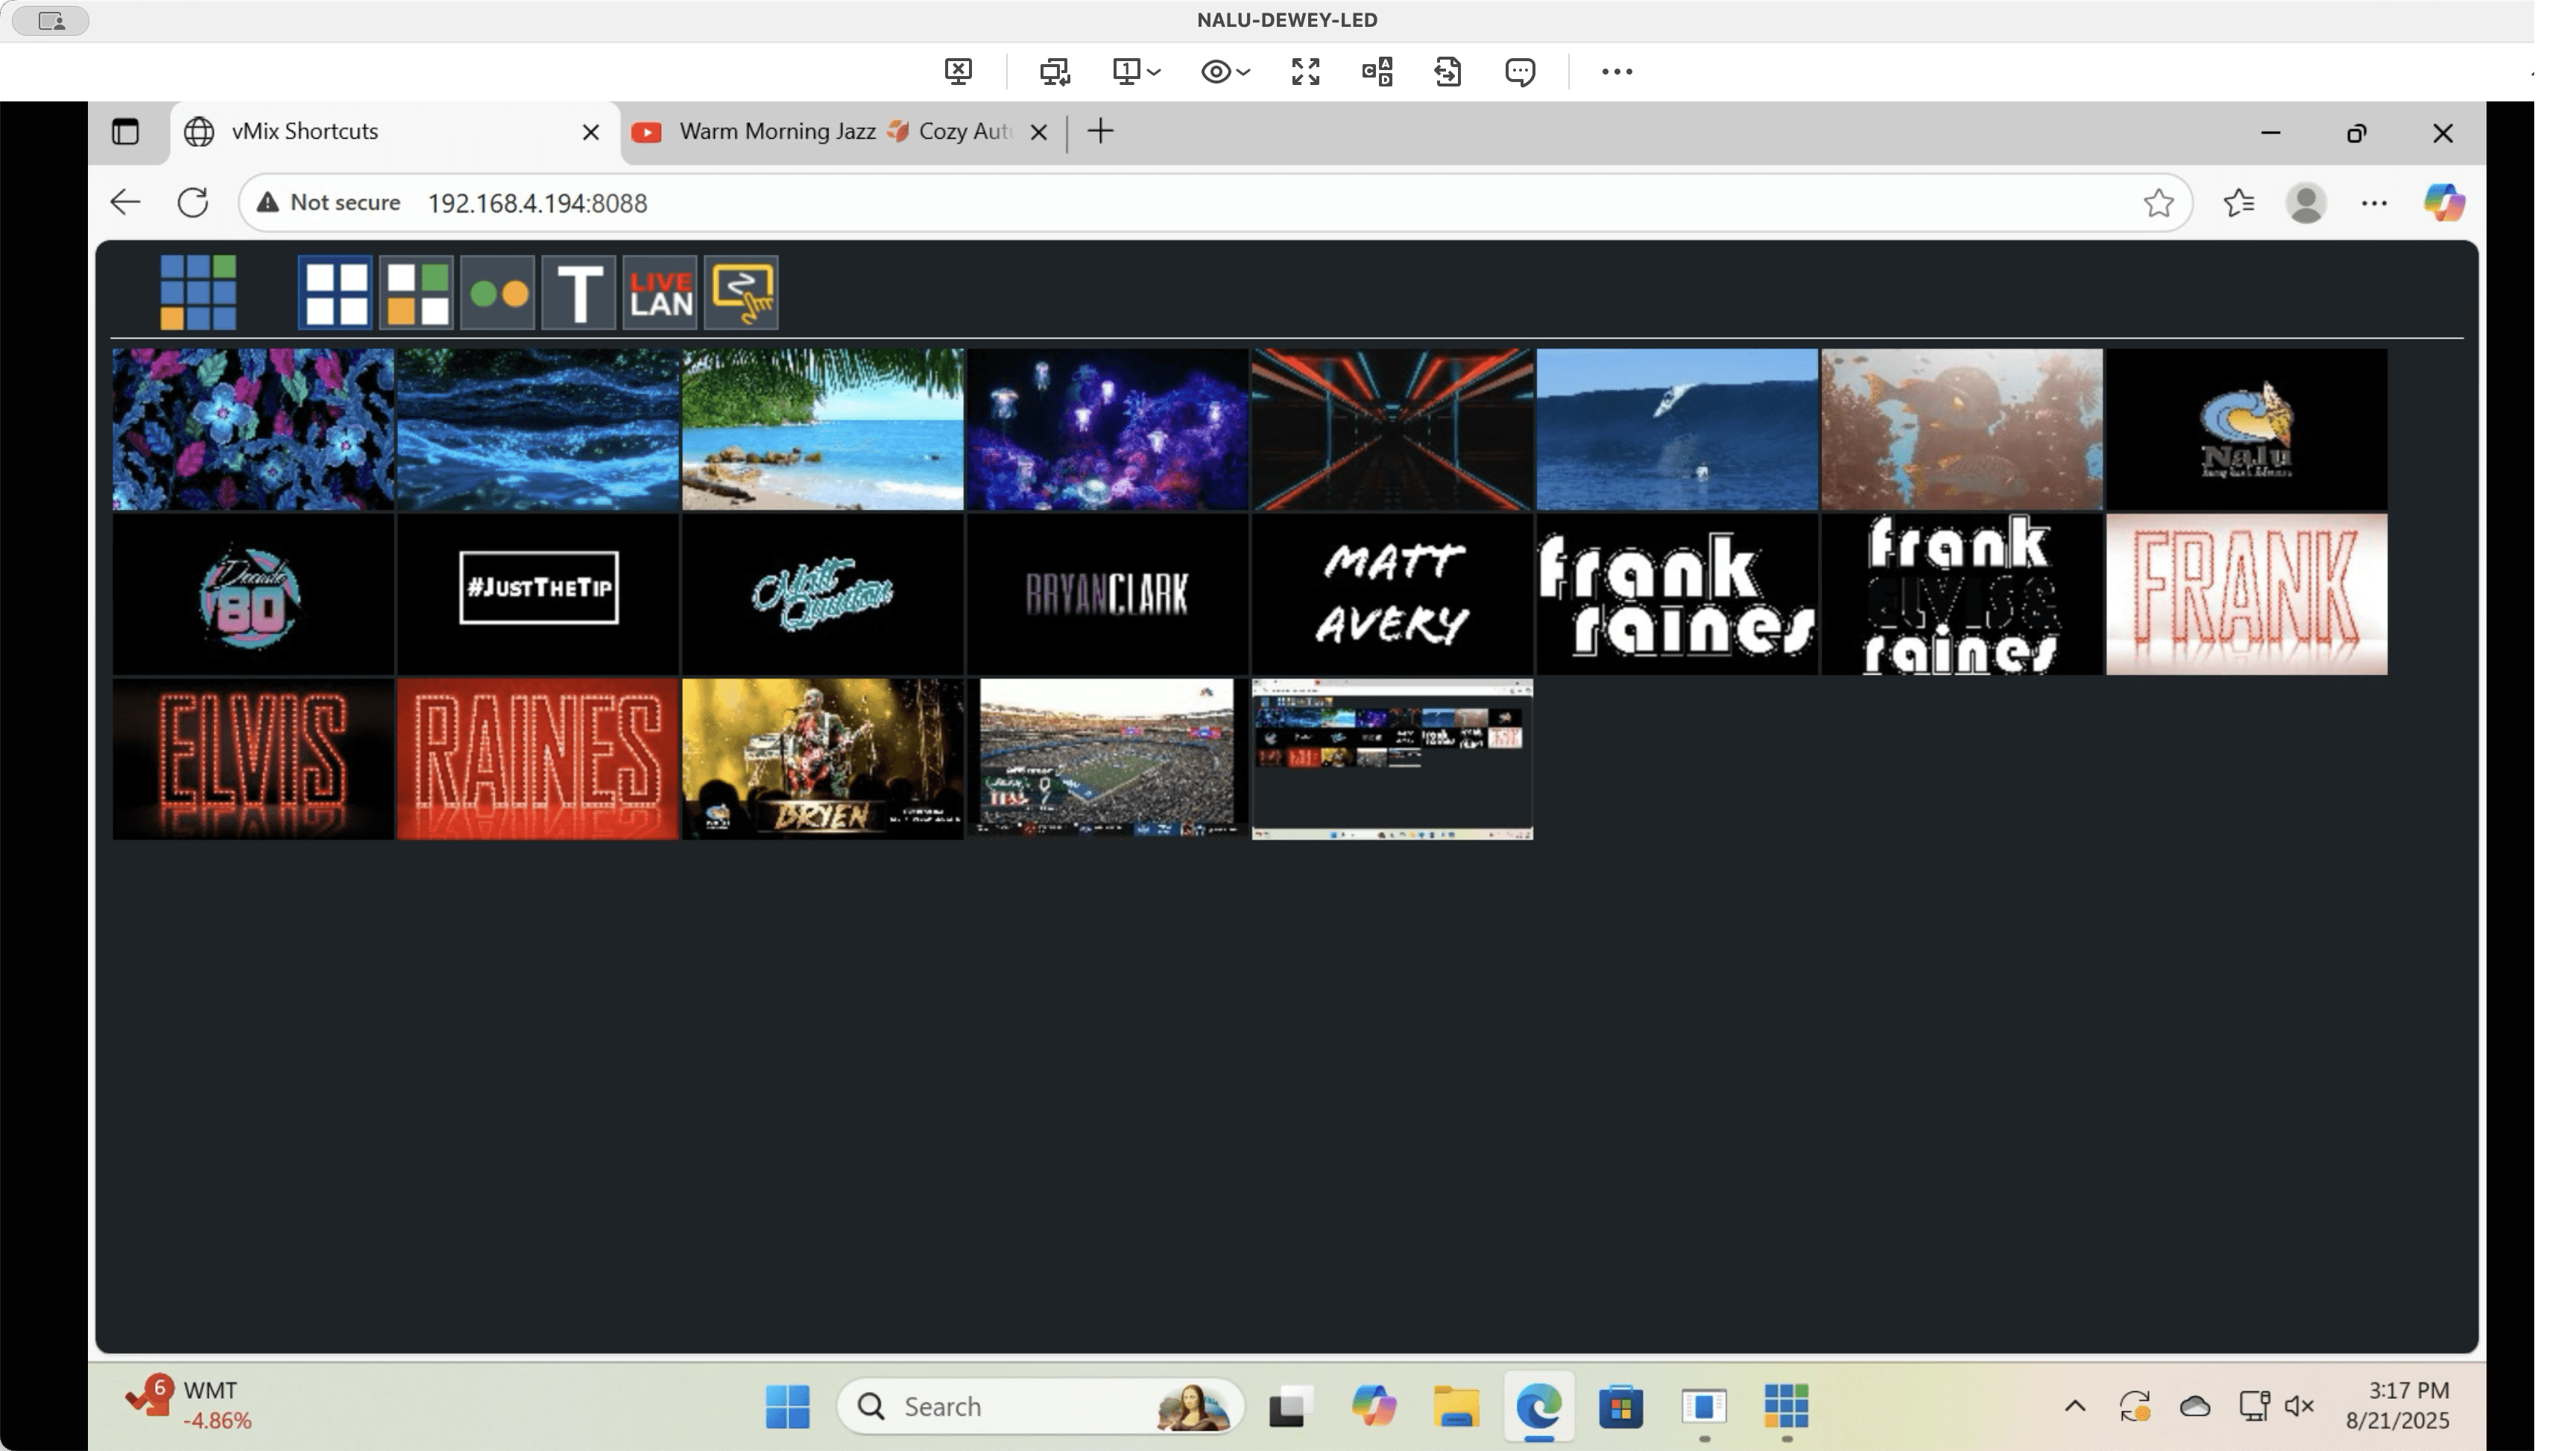Open the browser profile icon

(2306, 203)
